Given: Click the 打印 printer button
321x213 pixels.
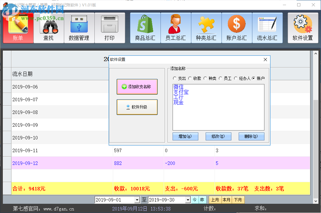Looking at the screenshot, I should click(110, 28).
